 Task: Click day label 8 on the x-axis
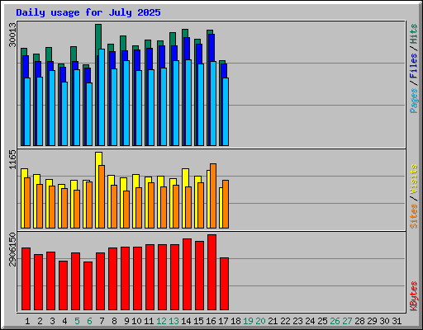click(114, 321)
